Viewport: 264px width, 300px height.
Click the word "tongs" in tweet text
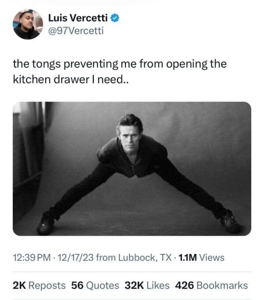[x=44, y=64]
